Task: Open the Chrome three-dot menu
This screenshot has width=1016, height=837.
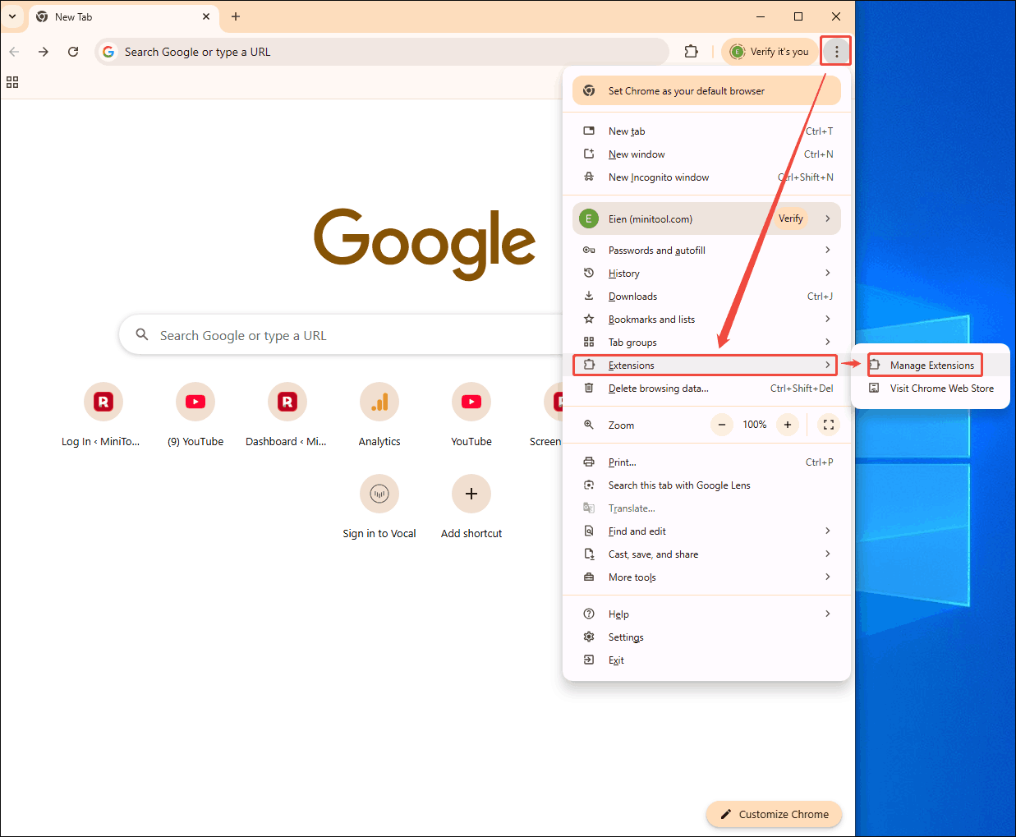Action: pos(835,50)
